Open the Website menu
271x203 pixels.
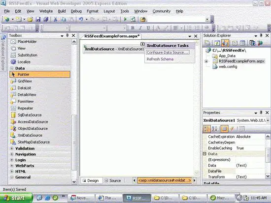click(x=46, y=11)
